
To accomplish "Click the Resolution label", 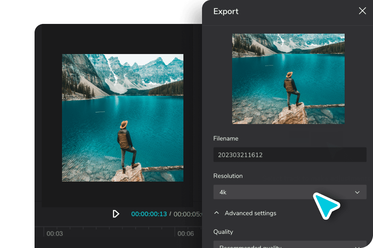I will coord(228,176).
